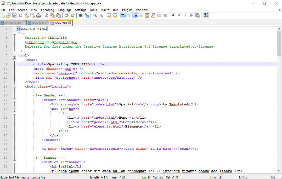Viewport: 282px width, 179px height.
Task: Start recording a macro
Action: 173,15
